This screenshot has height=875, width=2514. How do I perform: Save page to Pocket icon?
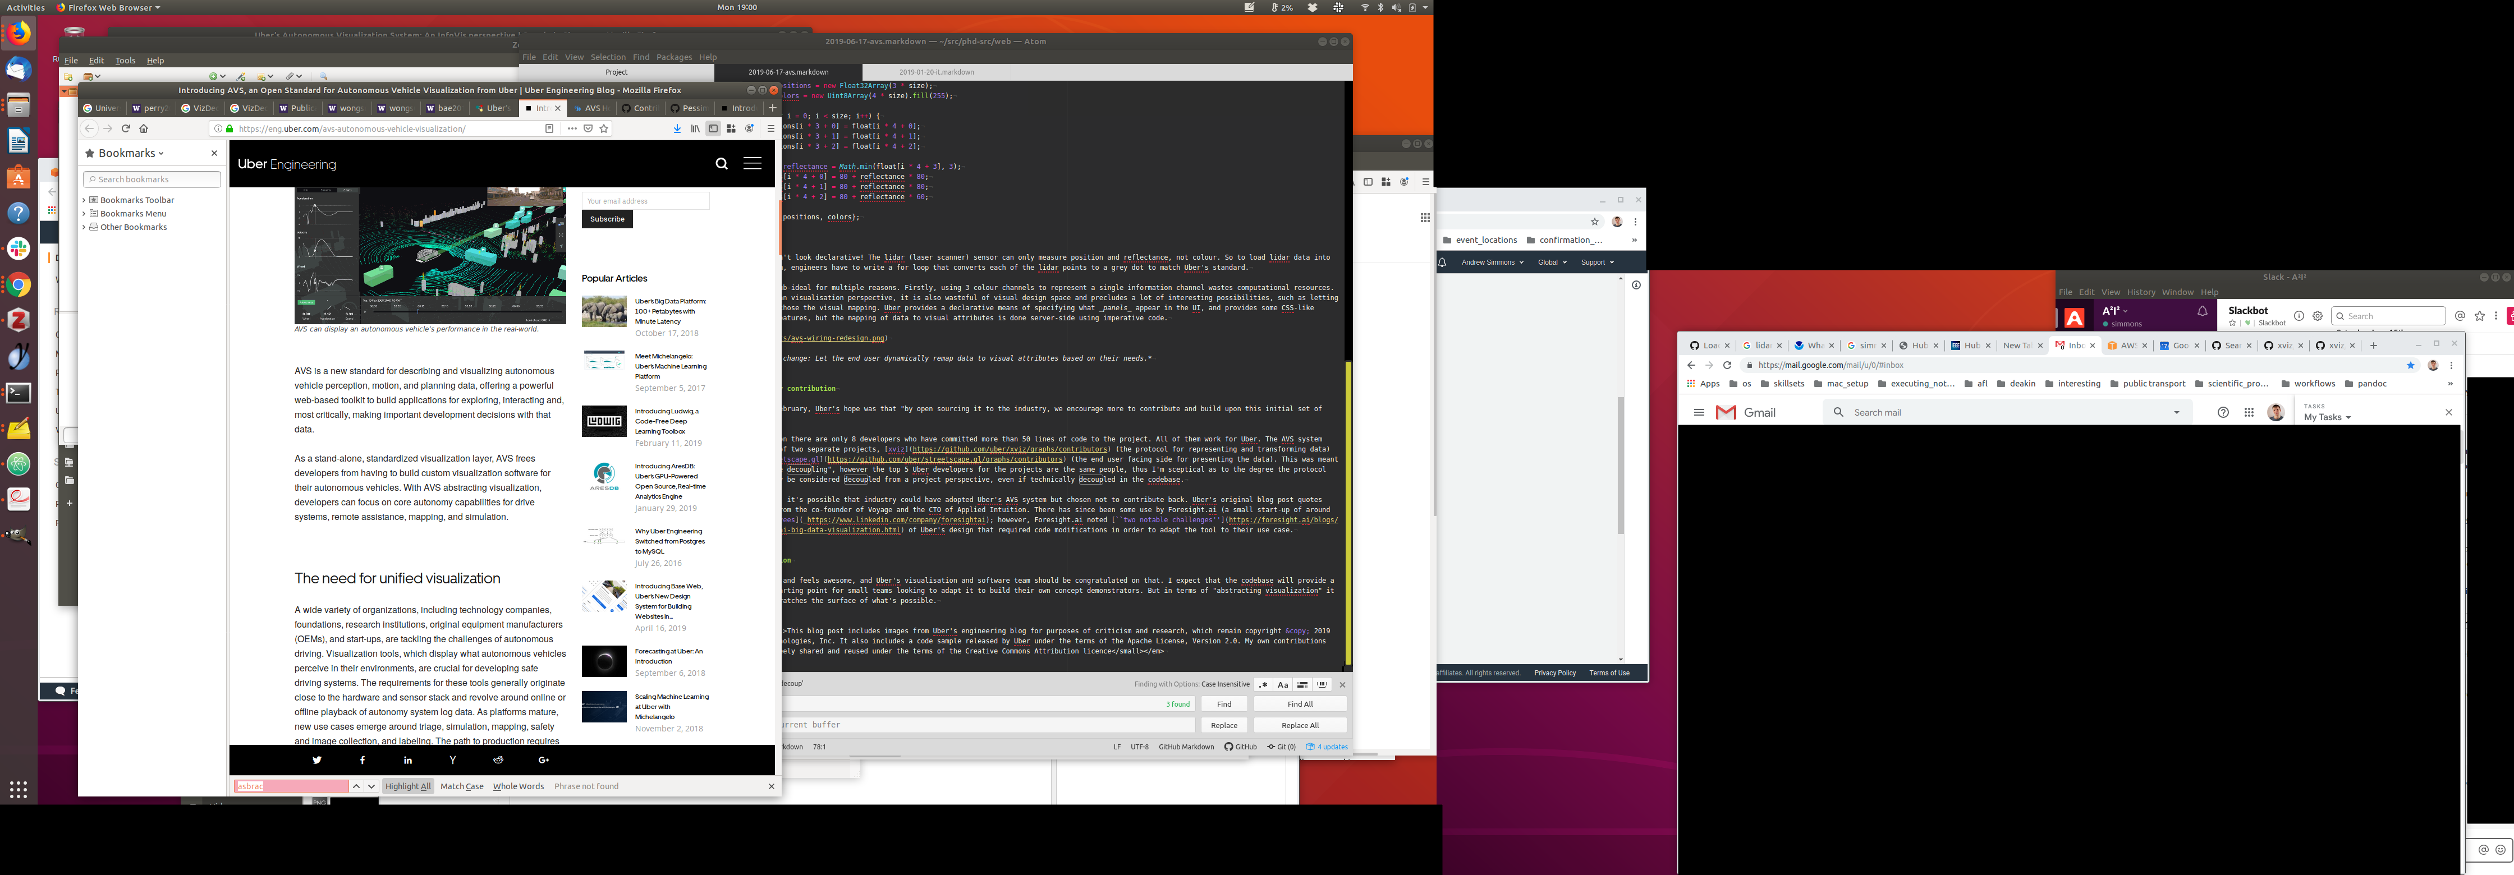coord(589,129)
